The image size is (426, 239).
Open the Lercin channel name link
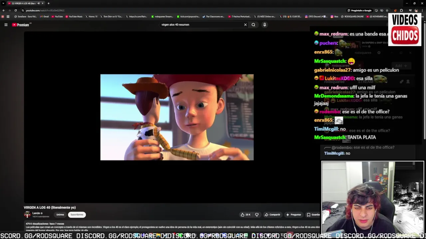pos(36,213)
